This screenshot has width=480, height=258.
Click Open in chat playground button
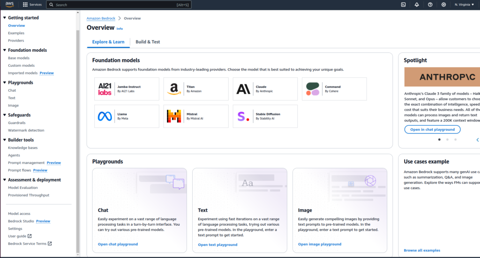432,129
